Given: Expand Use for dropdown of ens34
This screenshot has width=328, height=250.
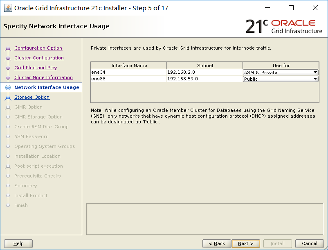Looking at the screenshot, I should 281,73.
